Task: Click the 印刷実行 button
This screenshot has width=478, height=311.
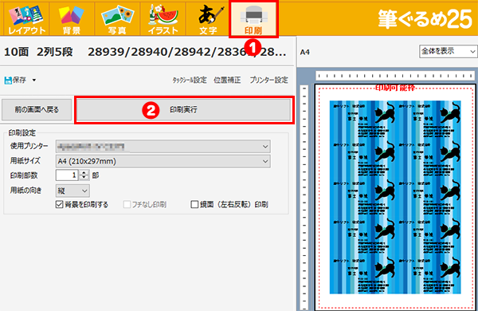Action: [x=184, y=109]
